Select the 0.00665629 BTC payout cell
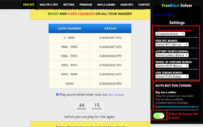 [111, 84]
